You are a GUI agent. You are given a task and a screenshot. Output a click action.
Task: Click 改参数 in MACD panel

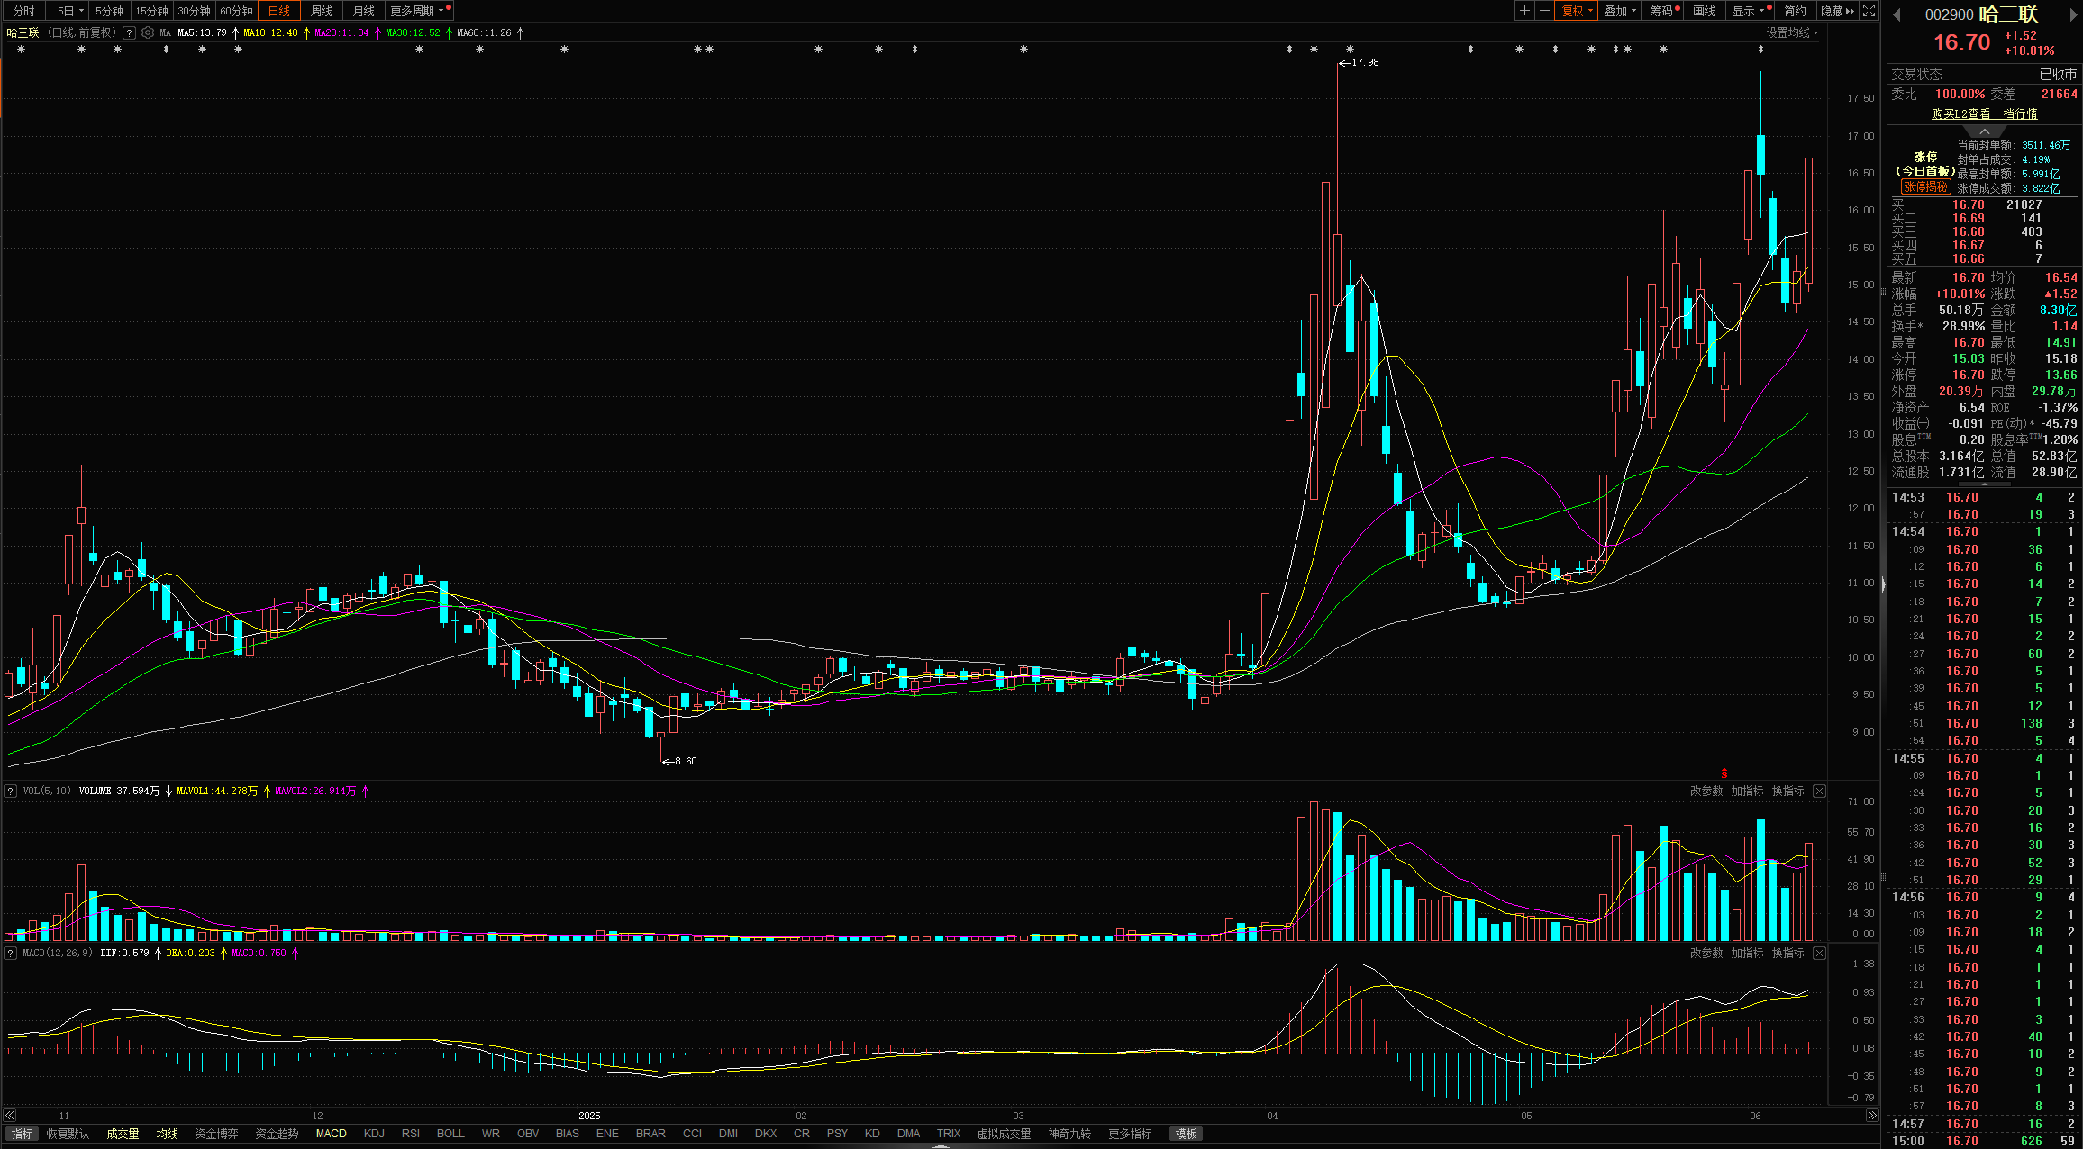pos(1706,953)
